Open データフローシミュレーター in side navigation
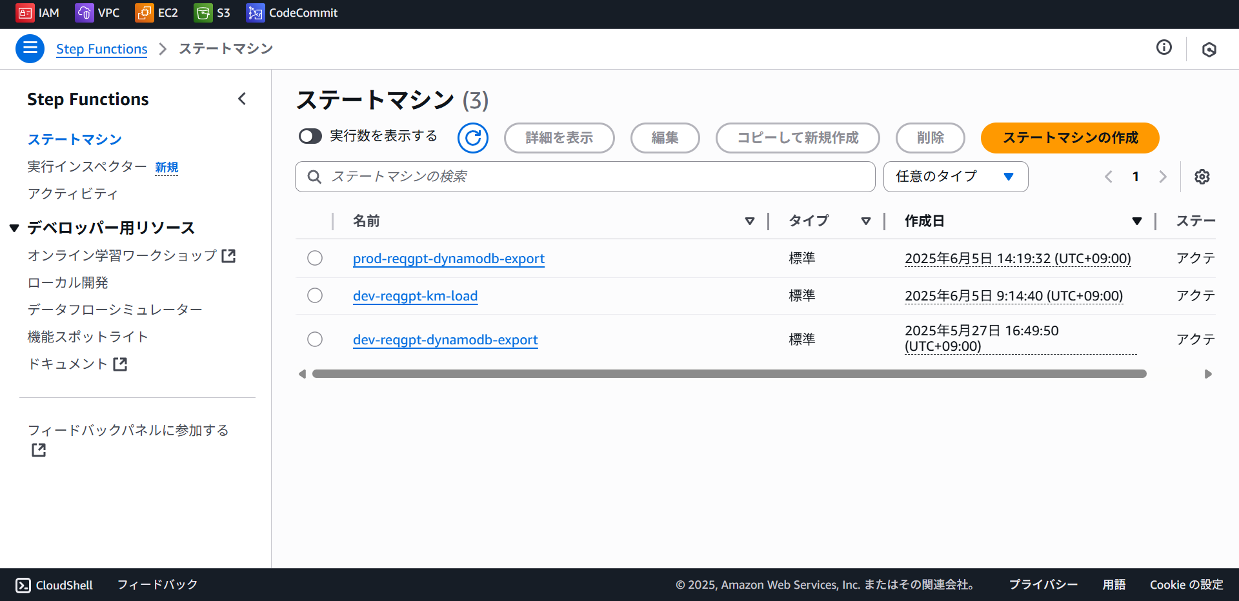Viewport: 1239px width, 601px height. click(115, 310)
